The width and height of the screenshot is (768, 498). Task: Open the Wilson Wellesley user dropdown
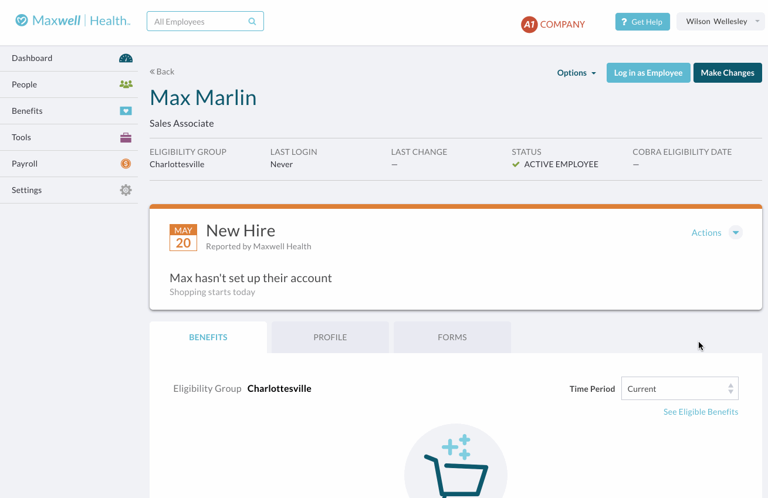(x=721, y=22)
